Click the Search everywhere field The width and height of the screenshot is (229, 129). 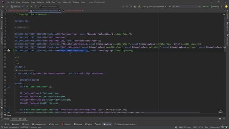point(49,6)
